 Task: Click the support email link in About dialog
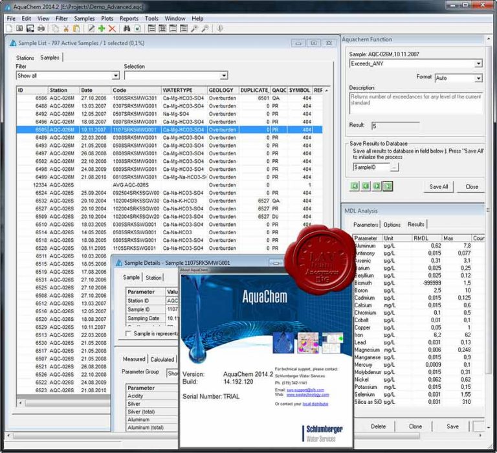[305, 390]
